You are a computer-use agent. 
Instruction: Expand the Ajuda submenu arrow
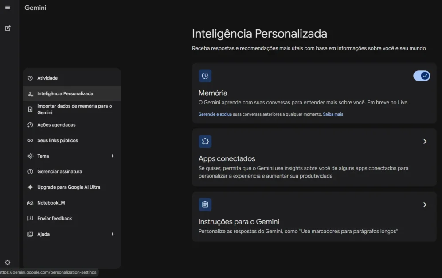(113, 234)
